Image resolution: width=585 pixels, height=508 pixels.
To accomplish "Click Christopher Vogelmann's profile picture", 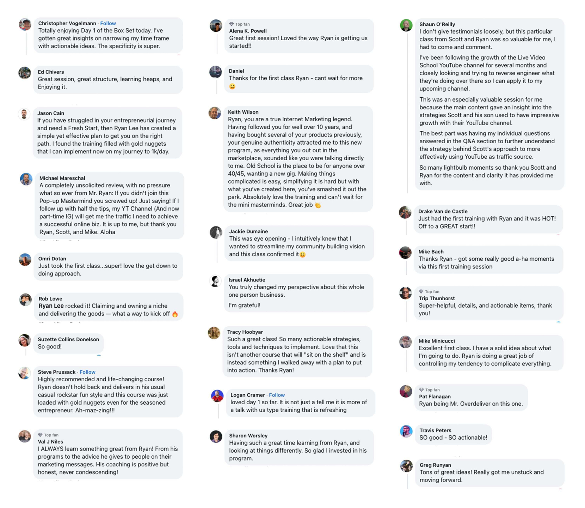I will tap(25, 24).
